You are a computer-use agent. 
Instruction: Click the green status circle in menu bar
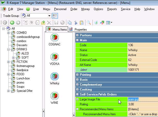(28, 9)
